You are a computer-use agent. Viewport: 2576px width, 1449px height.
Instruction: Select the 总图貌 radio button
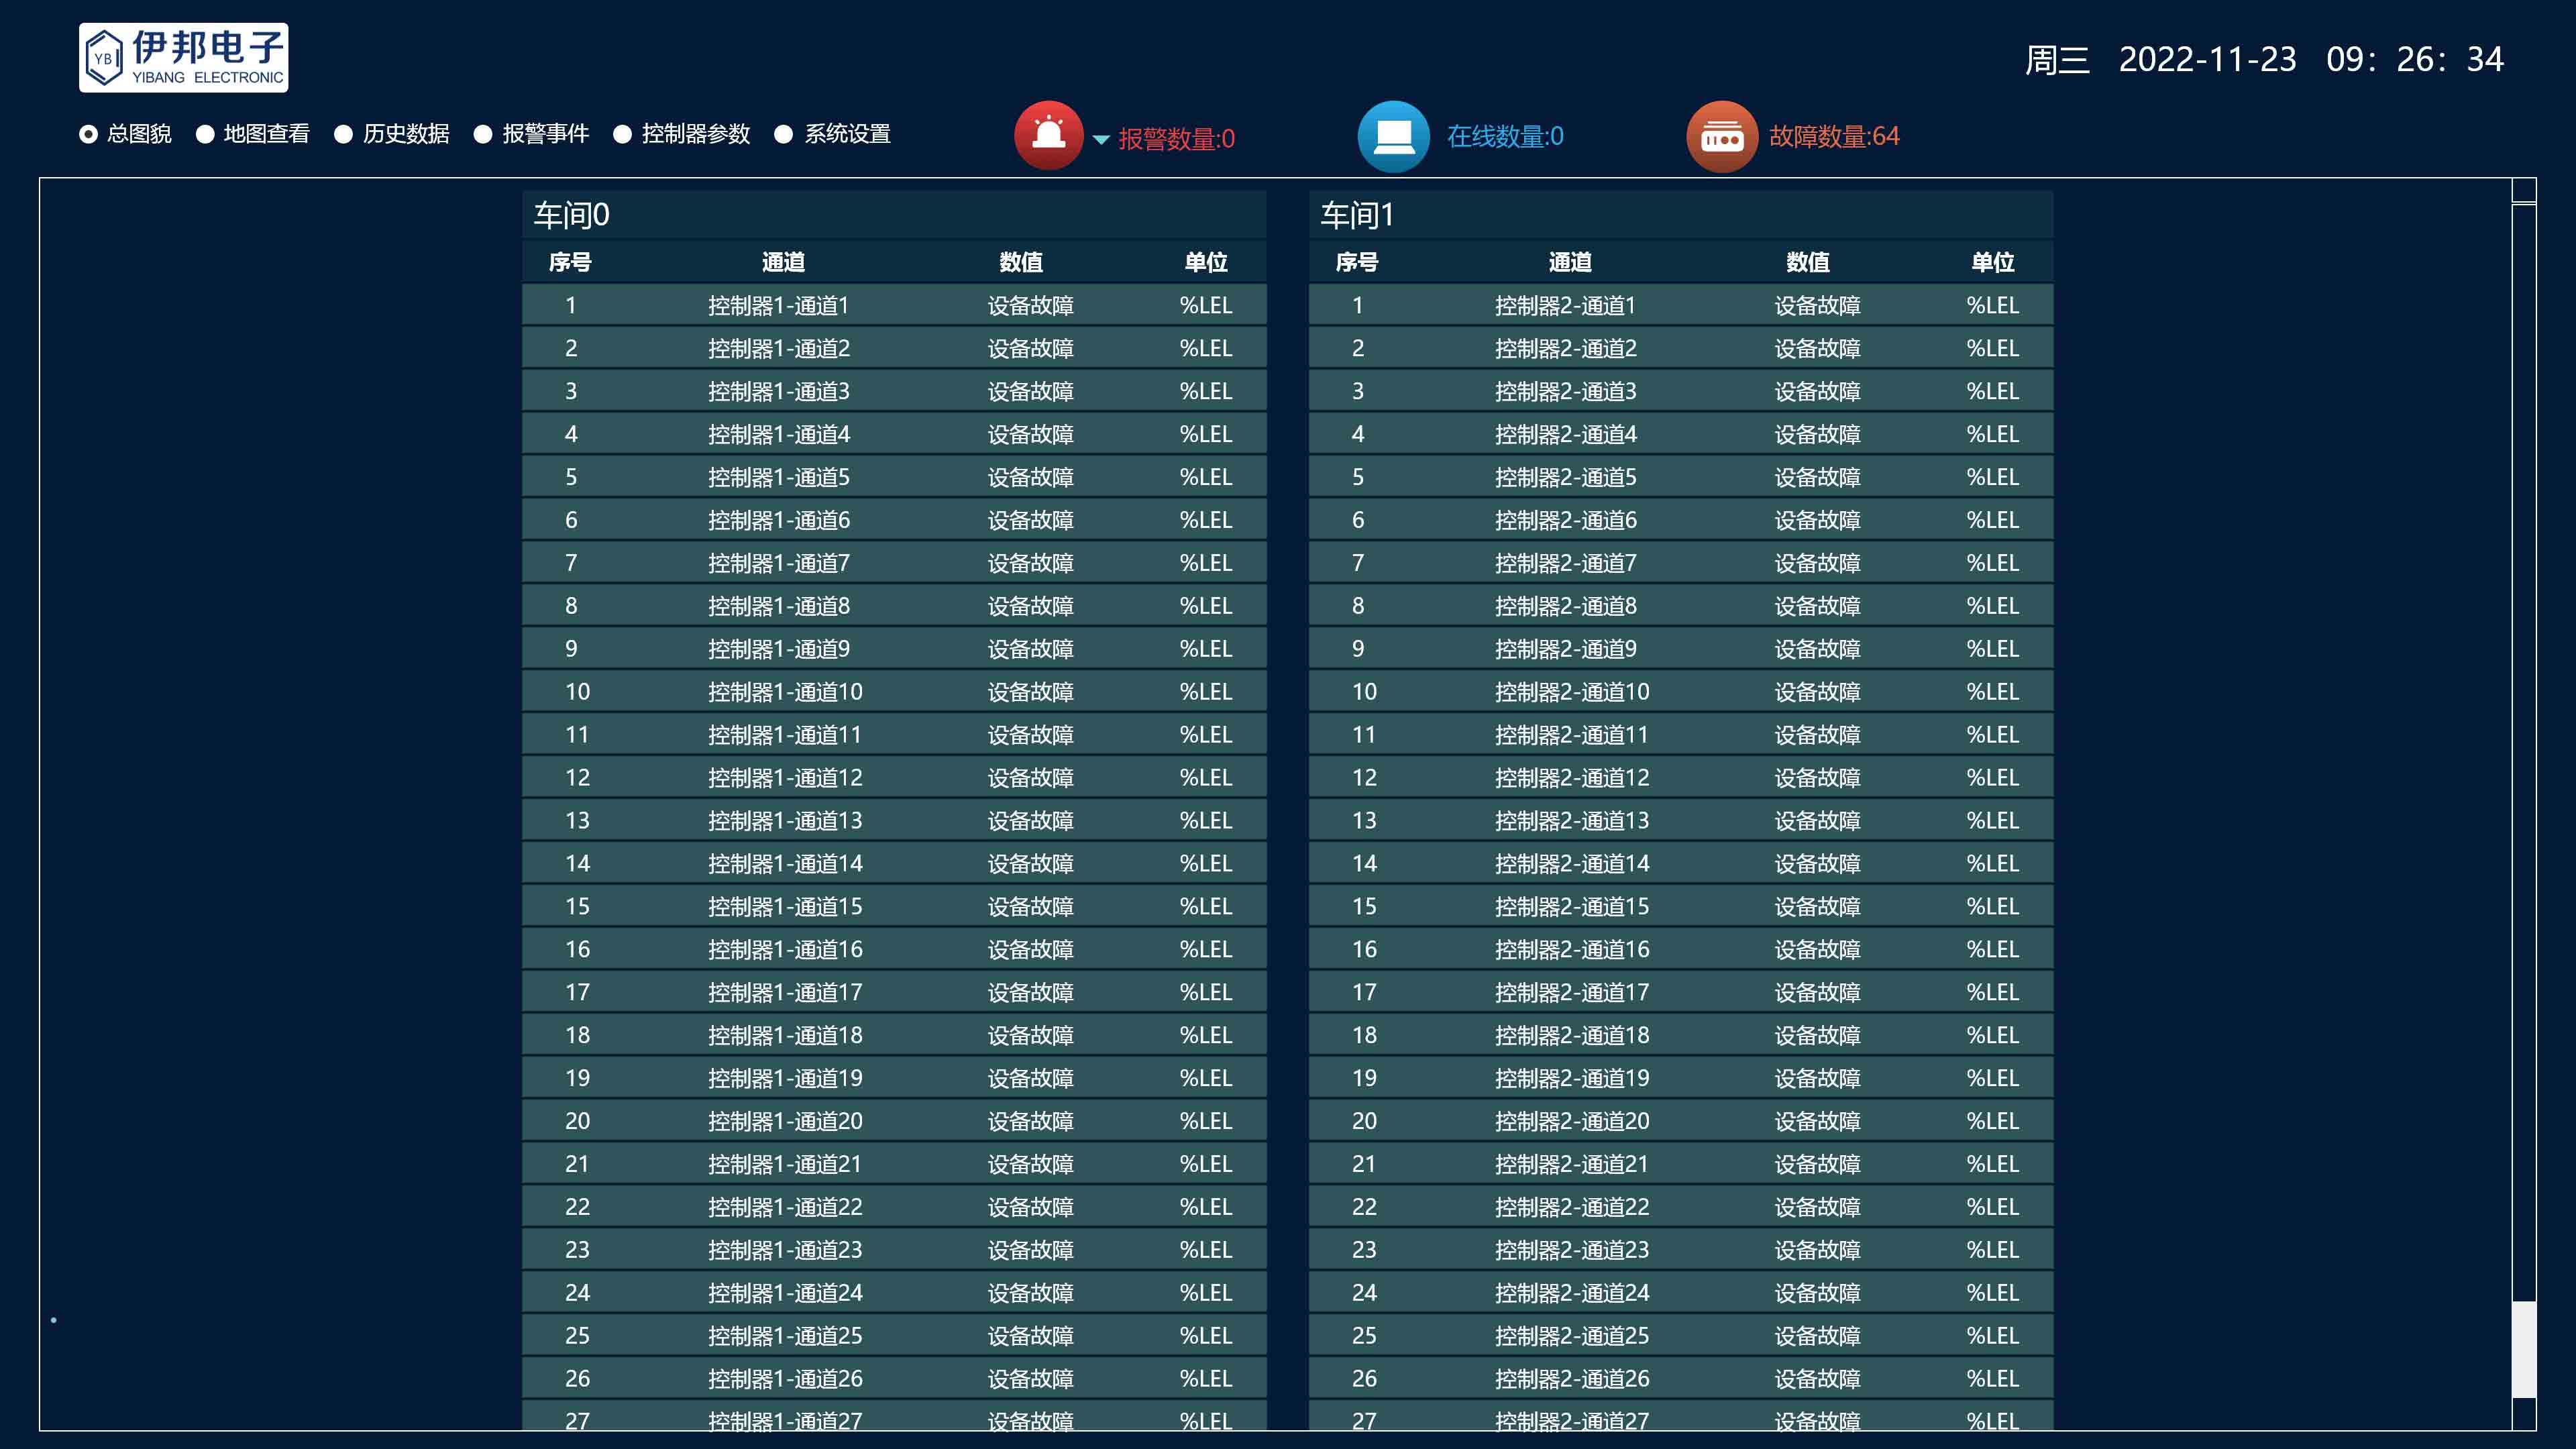click(89, 134)
